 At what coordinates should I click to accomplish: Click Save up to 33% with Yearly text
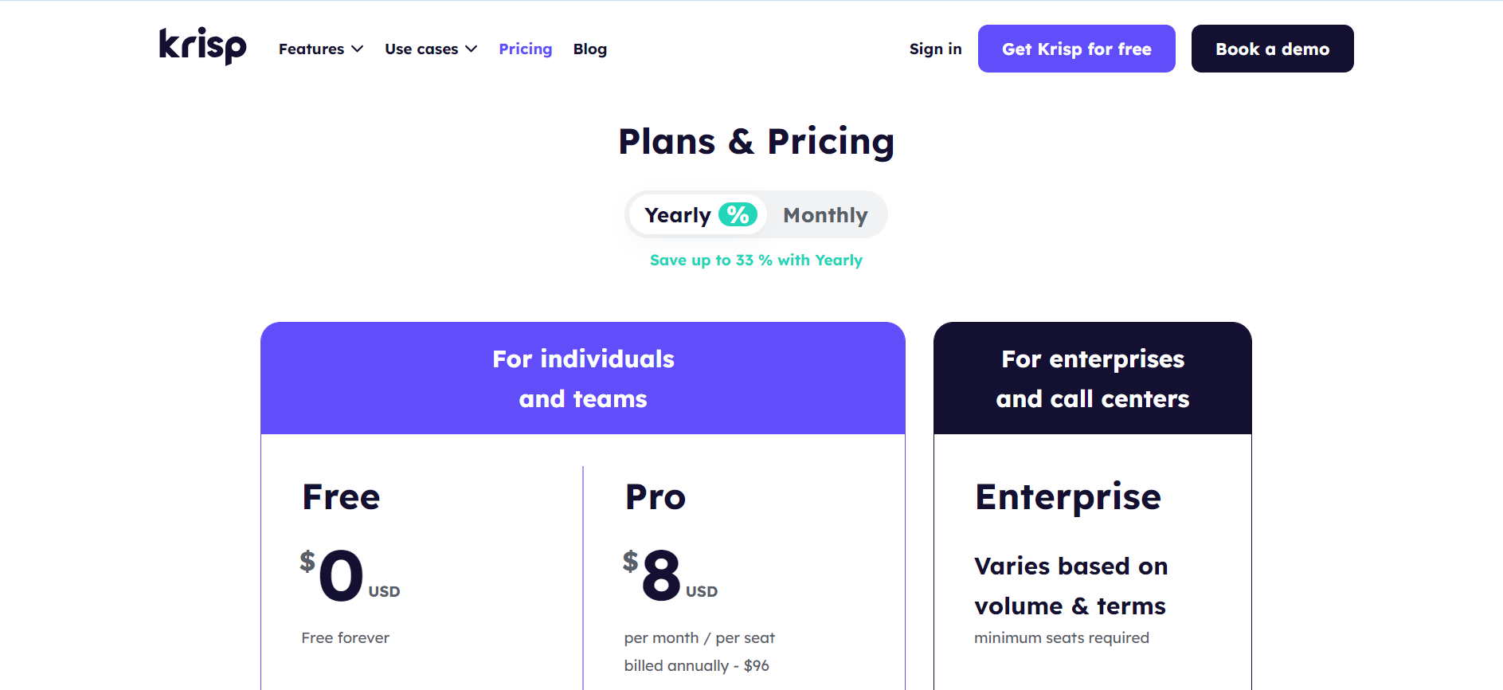(x=756, y=260)
